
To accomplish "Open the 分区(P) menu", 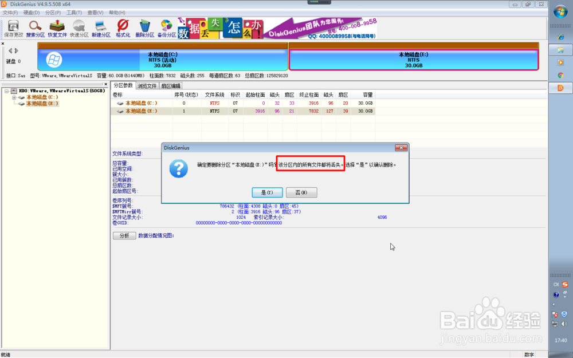I will click(x=53, y=13).
